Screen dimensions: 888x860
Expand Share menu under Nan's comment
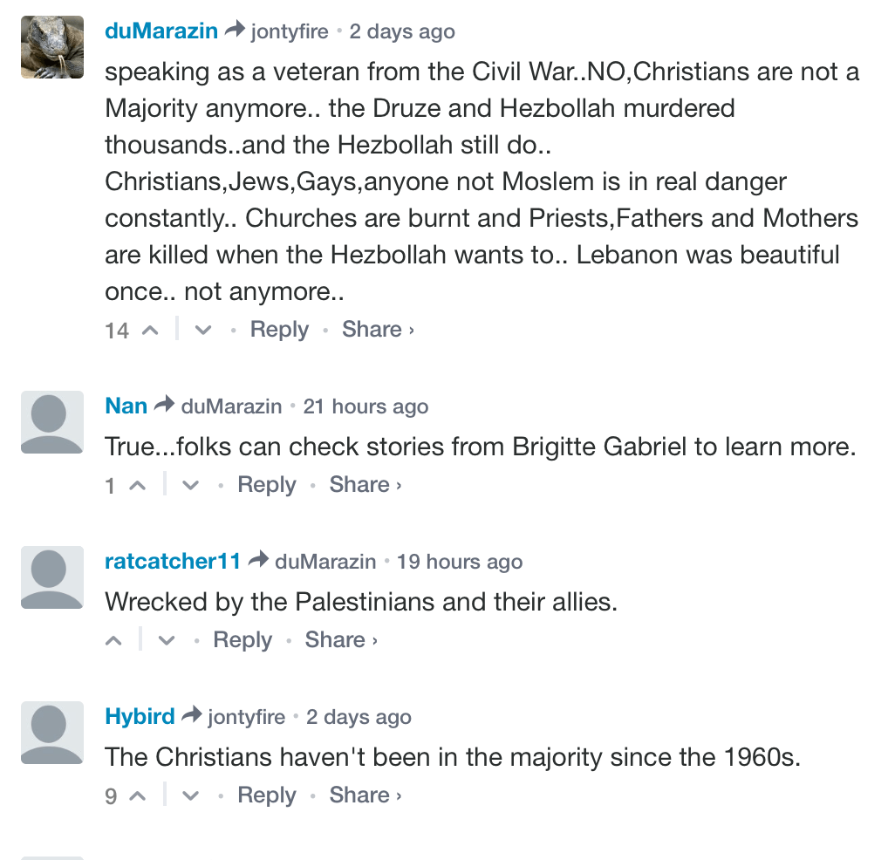(365, 485)
